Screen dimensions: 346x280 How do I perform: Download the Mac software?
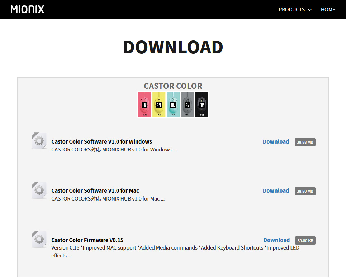[x=276, y=191]
